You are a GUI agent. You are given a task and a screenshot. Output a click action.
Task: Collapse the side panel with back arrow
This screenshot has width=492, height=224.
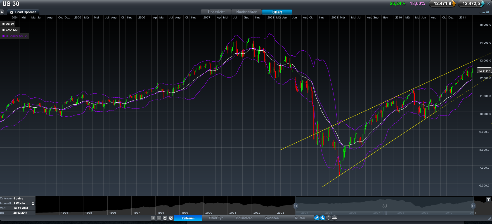tap(2, 12)
